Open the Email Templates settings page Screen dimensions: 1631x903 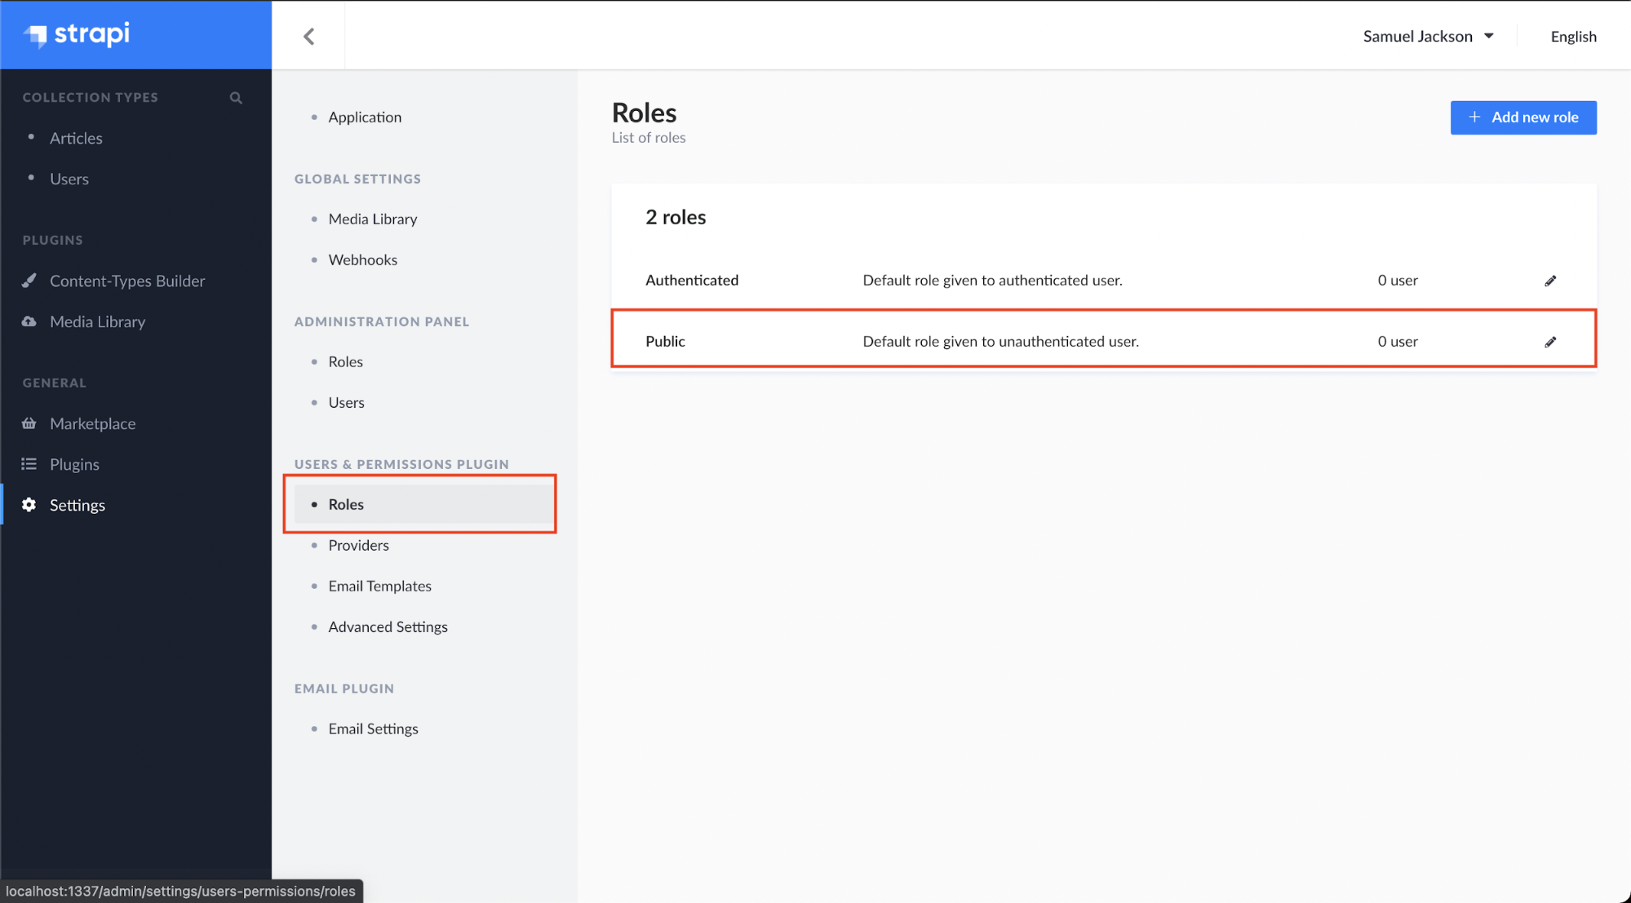pyautogui.click(x=379, y=585)
